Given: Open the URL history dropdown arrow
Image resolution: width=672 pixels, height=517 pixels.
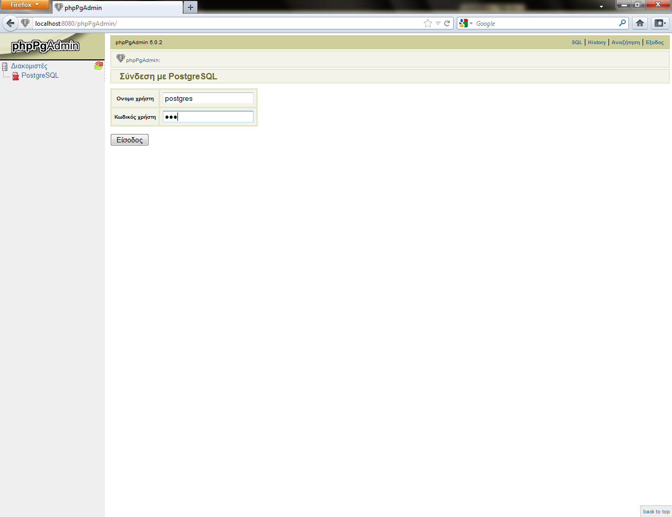Looking at the screenshot, I should [438, 23].
